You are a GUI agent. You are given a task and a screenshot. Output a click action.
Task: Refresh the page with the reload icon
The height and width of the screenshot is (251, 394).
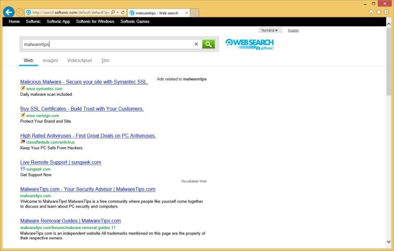(123, 13)
